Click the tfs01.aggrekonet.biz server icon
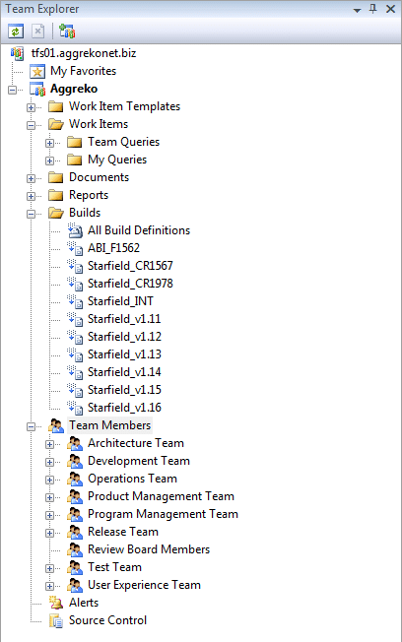 point(17,53)
